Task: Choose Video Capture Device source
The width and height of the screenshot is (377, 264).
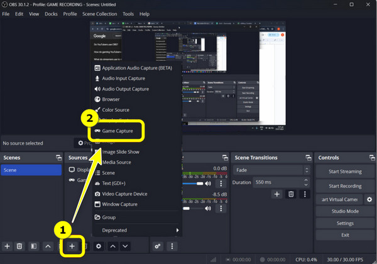Action: (136, 194)
